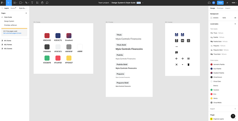Click the #3CB878 green color swatch

[47, 58]
